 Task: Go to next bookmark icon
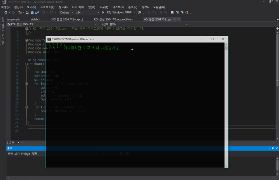click(182, 12)
